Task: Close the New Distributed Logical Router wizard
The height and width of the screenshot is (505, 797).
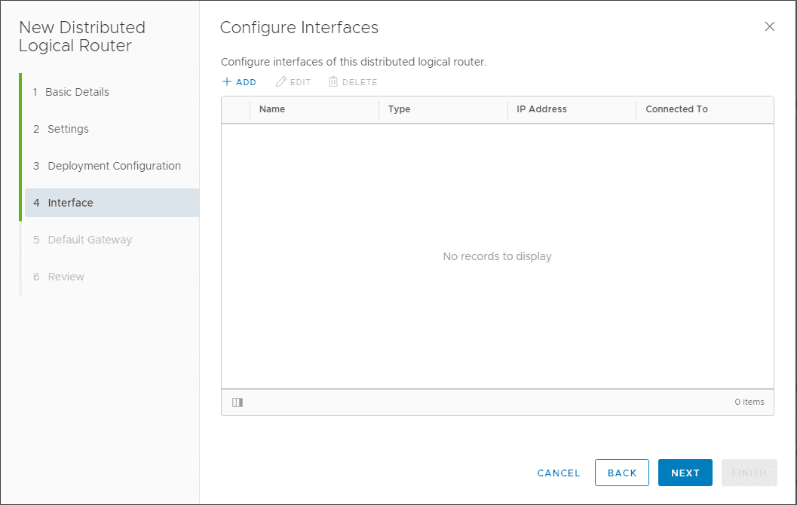Action: [x=770, y=26]
